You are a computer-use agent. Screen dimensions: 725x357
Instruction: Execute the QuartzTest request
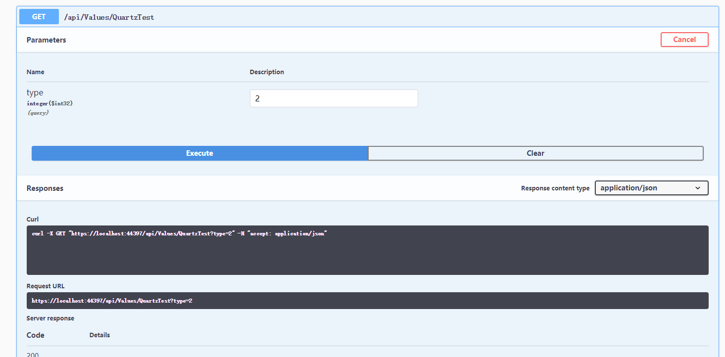tap(199, 153)
